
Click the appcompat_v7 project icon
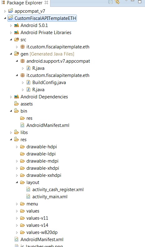pos(11,11)
